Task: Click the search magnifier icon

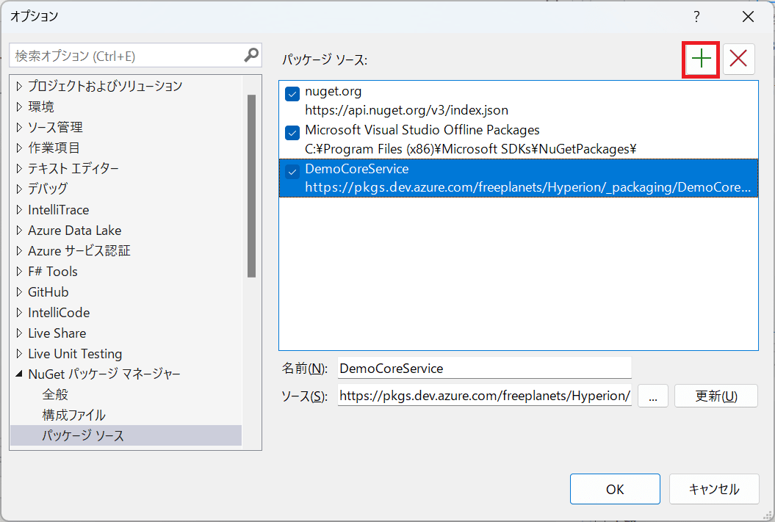Action: click(x=251, y=55)
